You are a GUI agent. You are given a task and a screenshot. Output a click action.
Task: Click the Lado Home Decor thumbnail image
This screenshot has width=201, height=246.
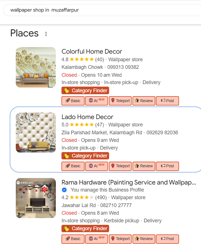[36, 133]
